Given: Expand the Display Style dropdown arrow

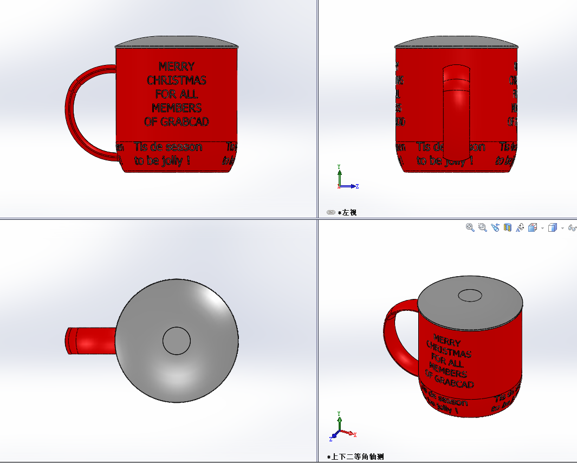Looking at the screenshot, I should (x=562, y=229).
